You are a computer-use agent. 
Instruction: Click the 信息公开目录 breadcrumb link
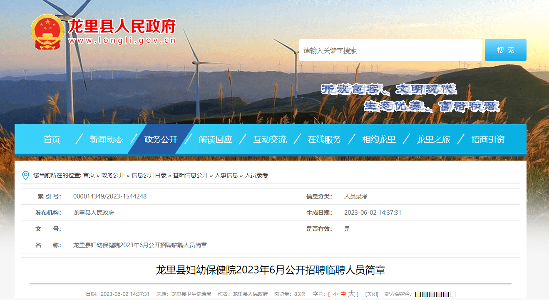149,176
